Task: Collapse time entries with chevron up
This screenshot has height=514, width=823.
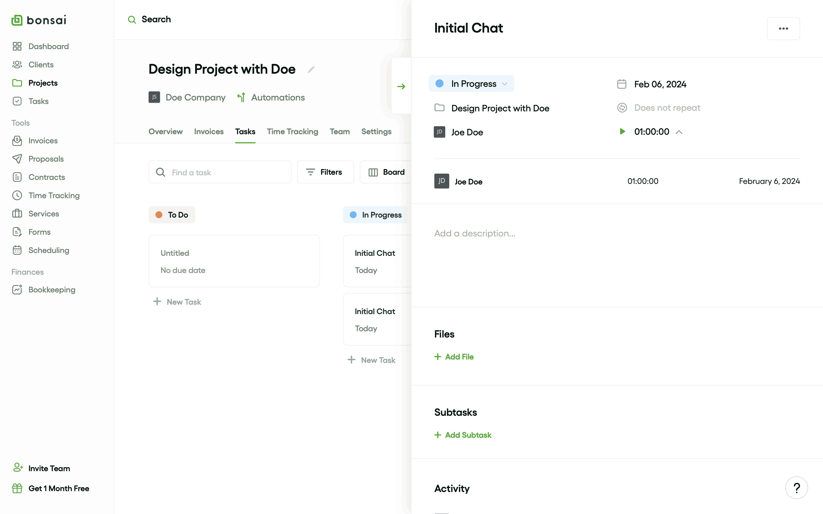Action: coord(679,132)
